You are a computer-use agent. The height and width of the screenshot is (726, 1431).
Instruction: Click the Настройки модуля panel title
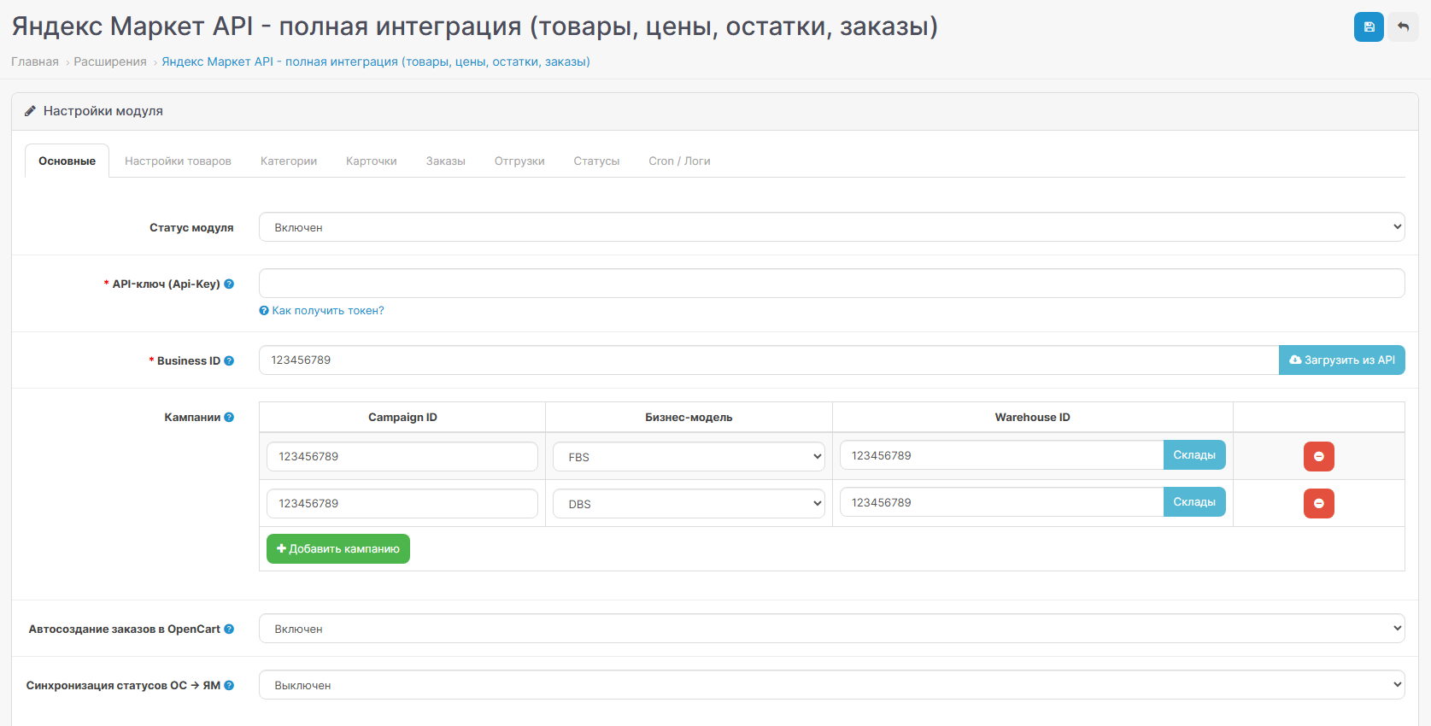(x=103, y=111)
